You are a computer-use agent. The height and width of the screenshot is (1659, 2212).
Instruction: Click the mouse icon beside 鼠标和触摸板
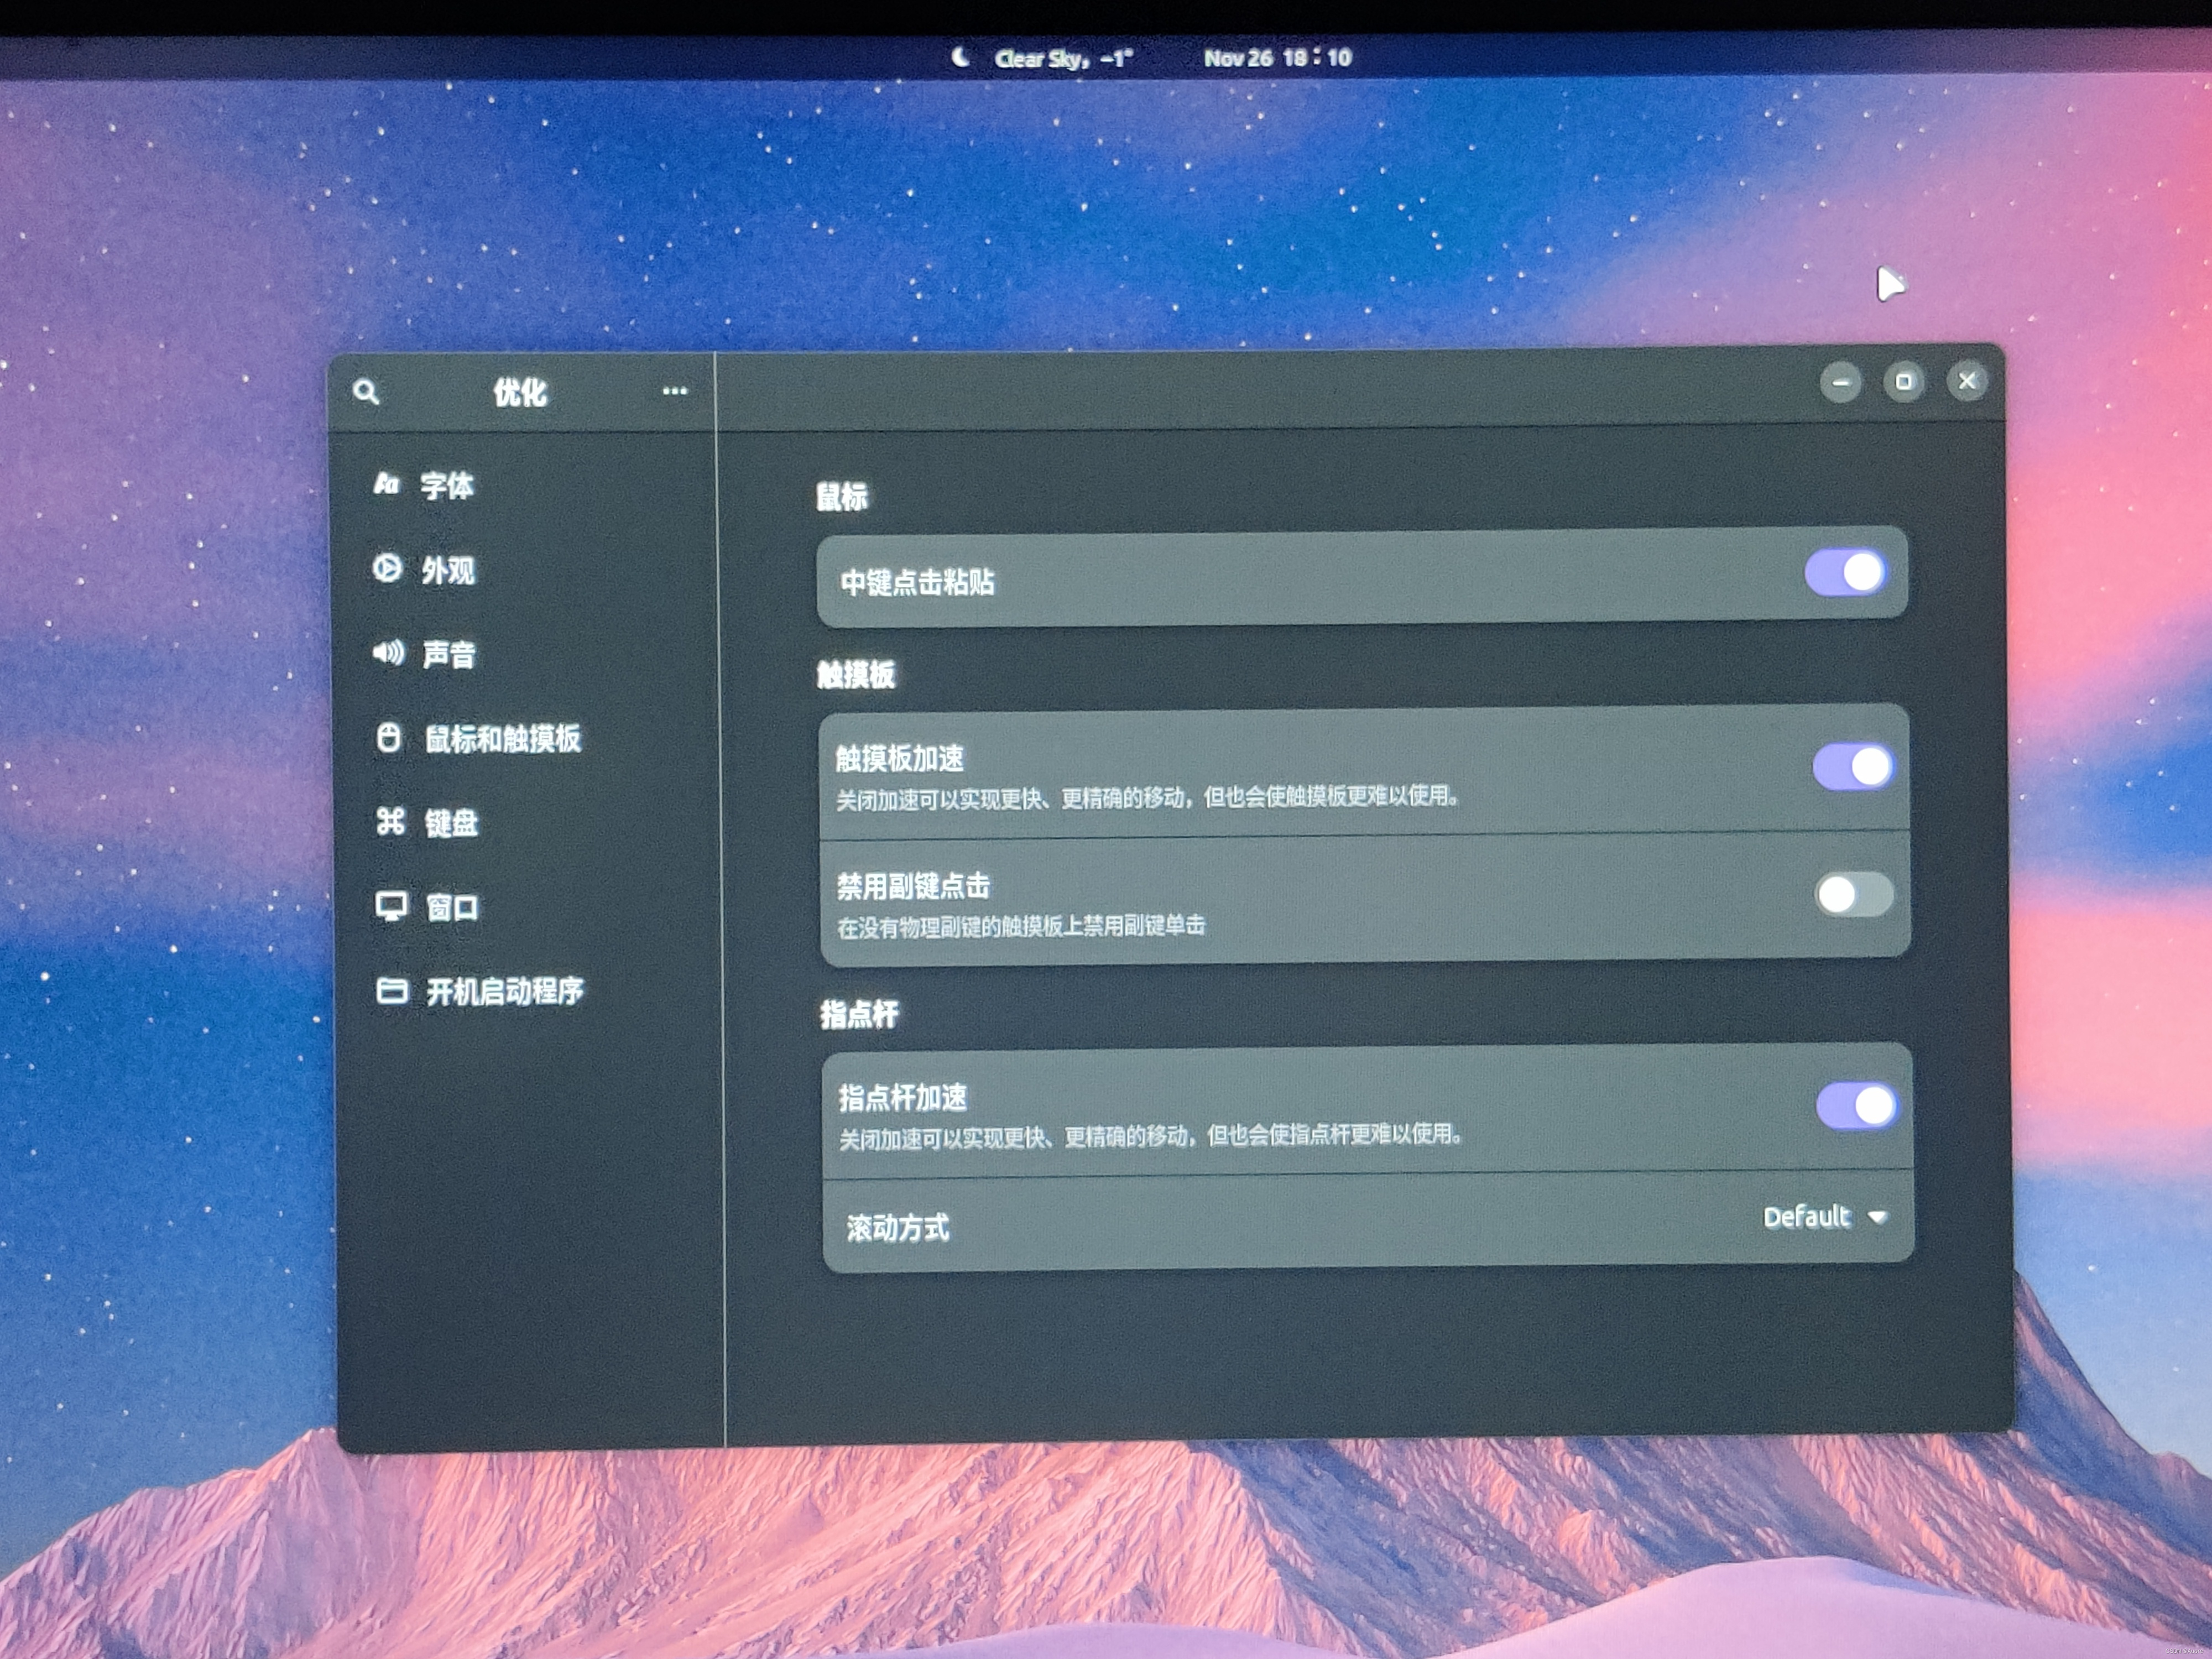pyautogui.click(x=389, y=738)
